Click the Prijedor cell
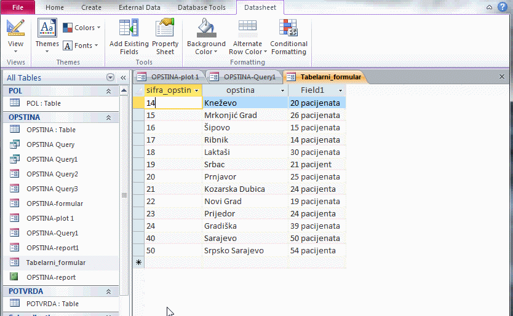Image resolution: width=513 pixels, height=316 pixels. [245, 213]
